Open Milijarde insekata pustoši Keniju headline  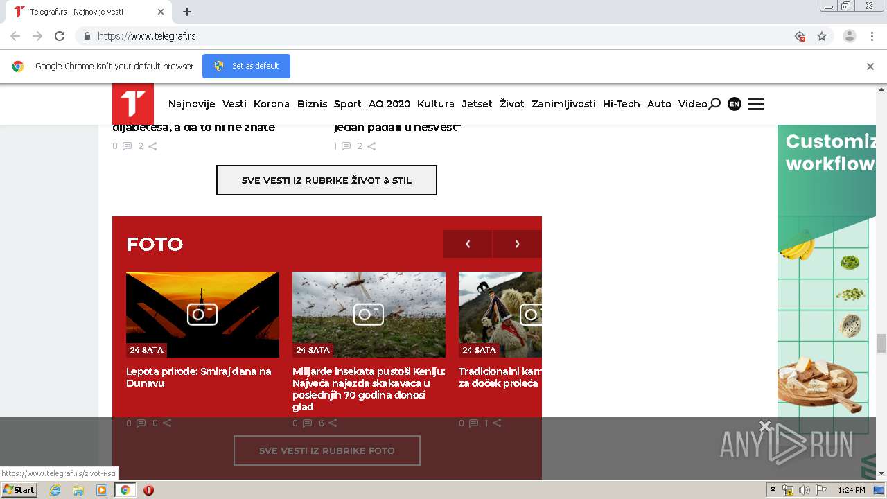point(369,389)
